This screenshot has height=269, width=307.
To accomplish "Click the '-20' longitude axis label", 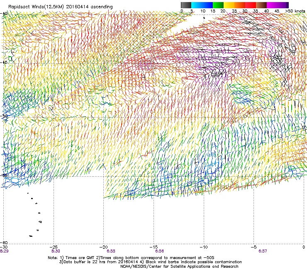I will click(104, 247).
